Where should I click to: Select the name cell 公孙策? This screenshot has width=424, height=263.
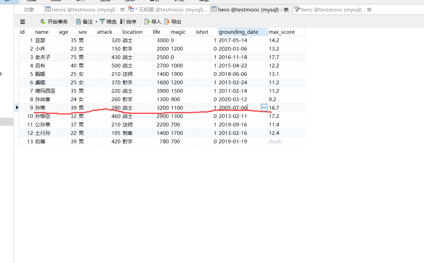point(46,124)
